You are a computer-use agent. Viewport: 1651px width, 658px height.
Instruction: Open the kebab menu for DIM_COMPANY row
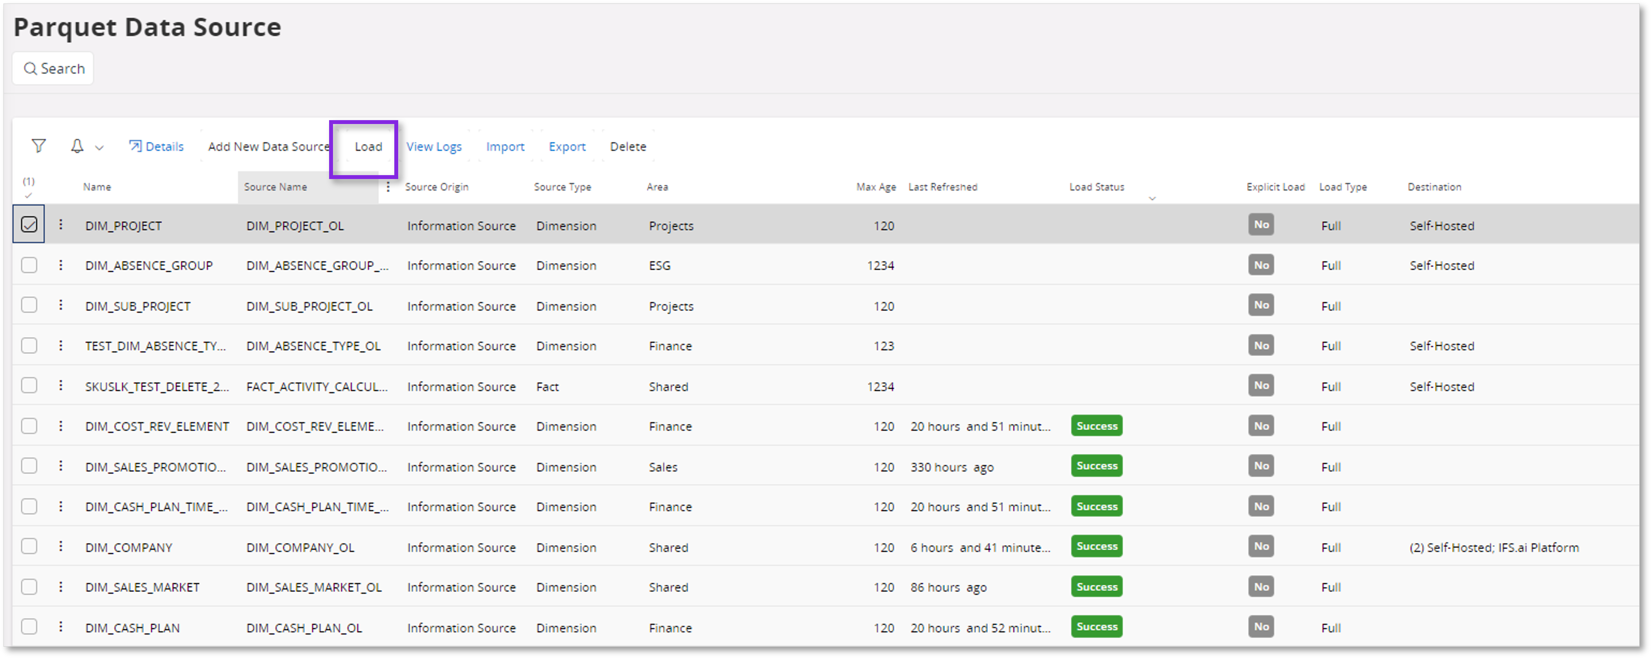coord(61,546)
